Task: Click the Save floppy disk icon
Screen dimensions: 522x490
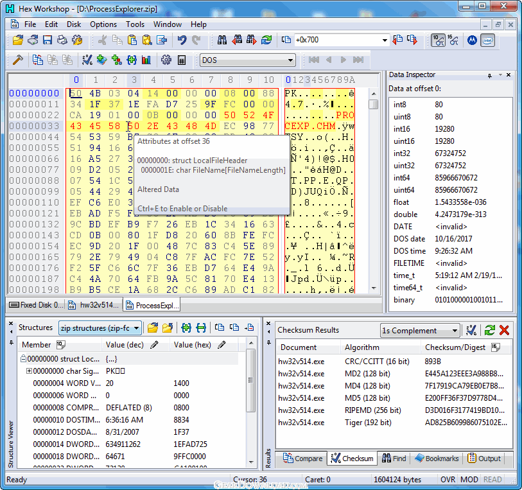Action: click(x=48, y=40)
